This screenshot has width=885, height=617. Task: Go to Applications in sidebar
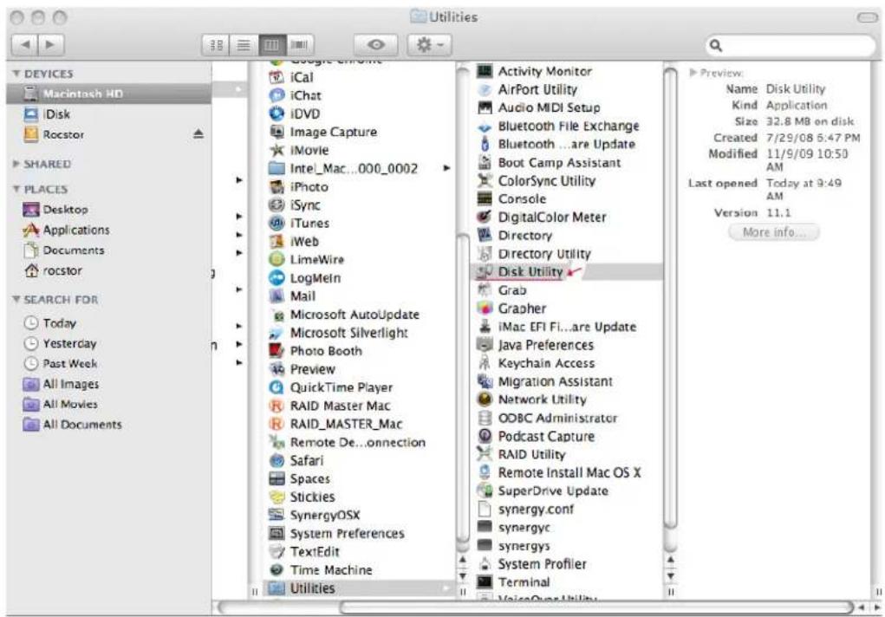[x=66, y=230]
